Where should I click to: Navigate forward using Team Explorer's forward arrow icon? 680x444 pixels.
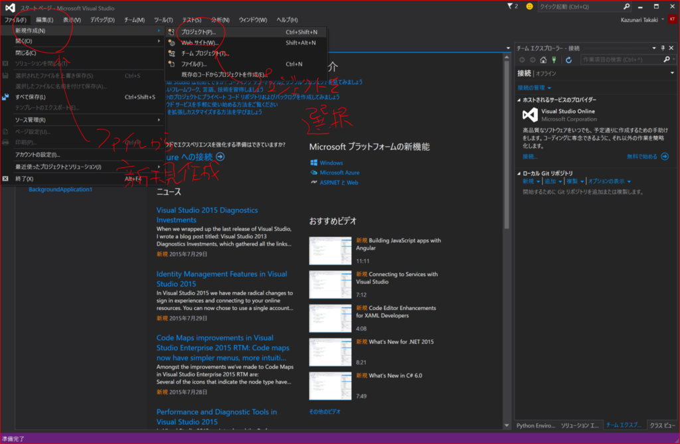(533, 60)
